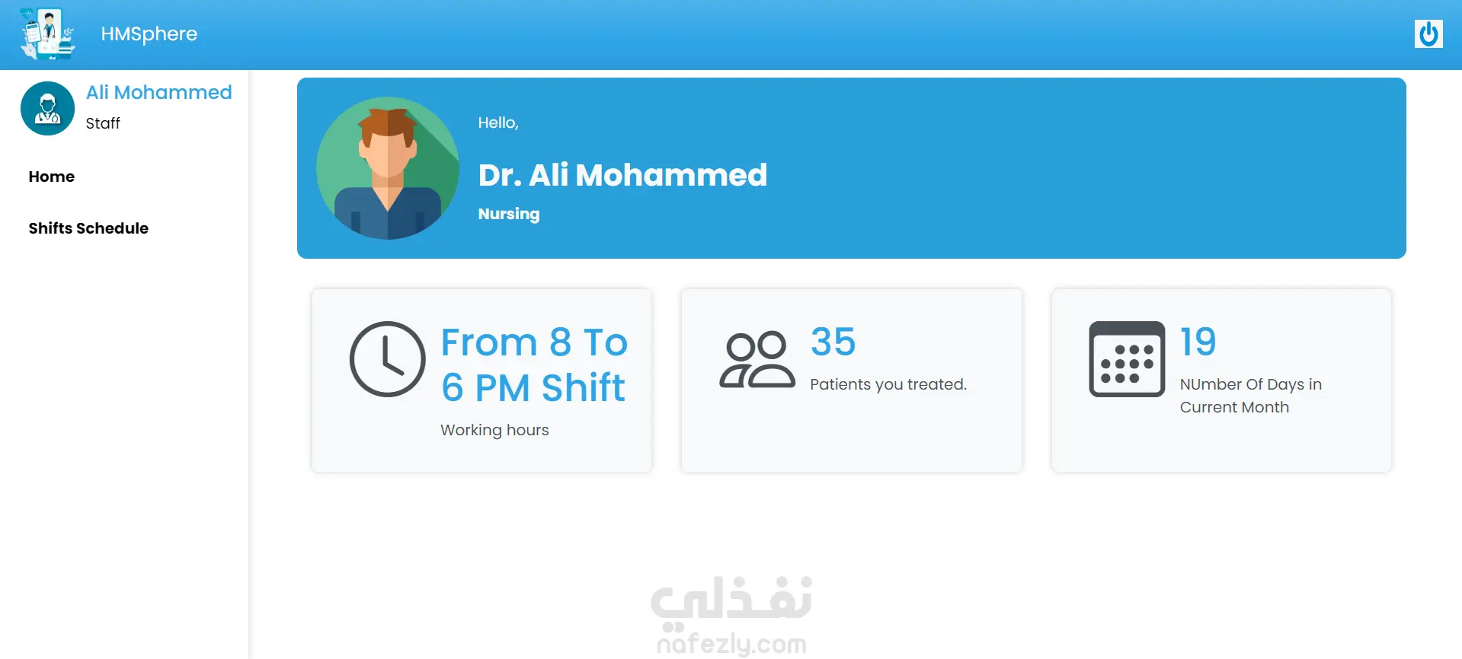Click the Working hours label

click(494, 430)
